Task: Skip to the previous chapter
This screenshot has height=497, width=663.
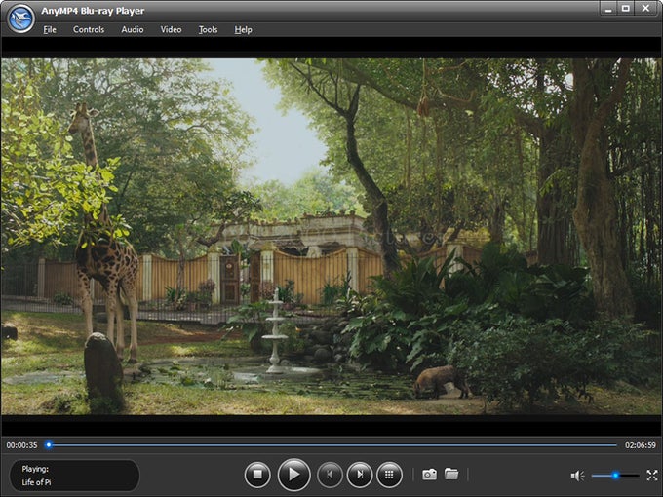Action: click(x=330, y=475)
